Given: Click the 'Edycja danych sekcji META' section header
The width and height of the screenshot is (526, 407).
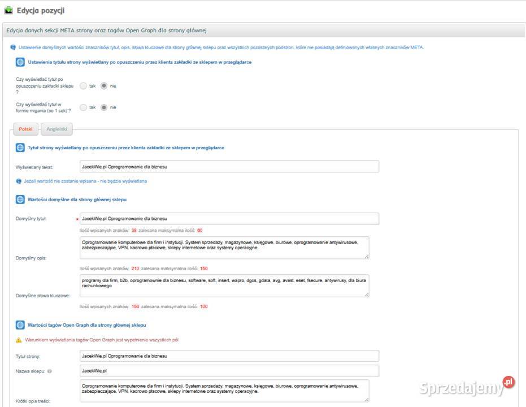Looking at the screenshot, I should [x=264, y=30].
